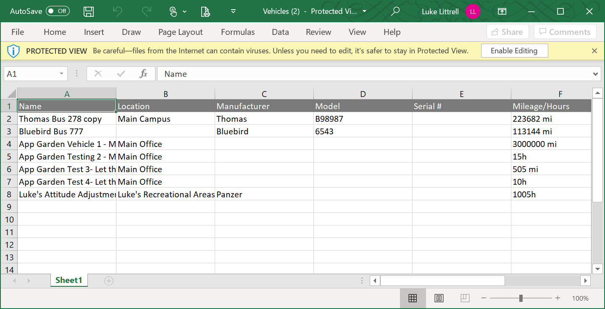Open the File menu

[18, 32]
